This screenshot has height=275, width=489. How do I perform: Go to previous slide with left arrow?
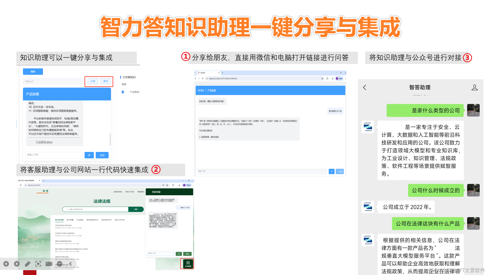click(x=6, y=264)
